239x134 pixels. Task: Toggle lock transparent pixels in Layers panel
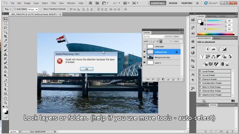click(150, 41)
